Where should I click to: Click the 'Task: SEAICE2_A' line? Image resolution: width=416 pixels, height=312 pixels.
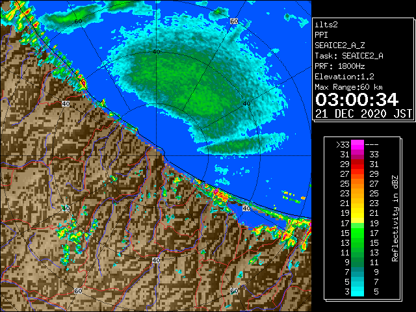349,56
